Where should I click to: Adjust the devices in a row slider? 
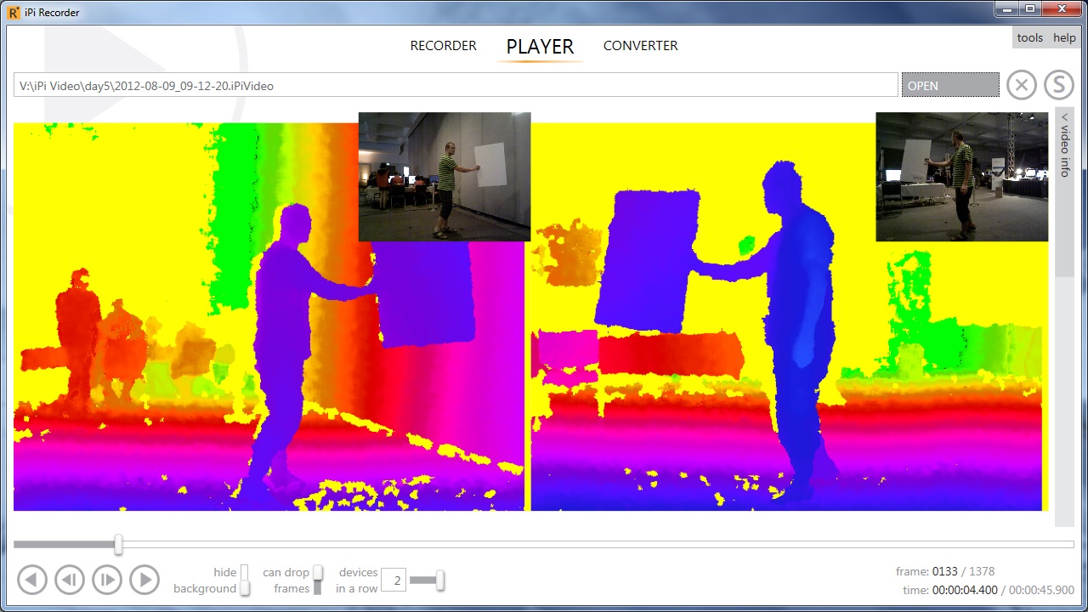click(440, 579)
